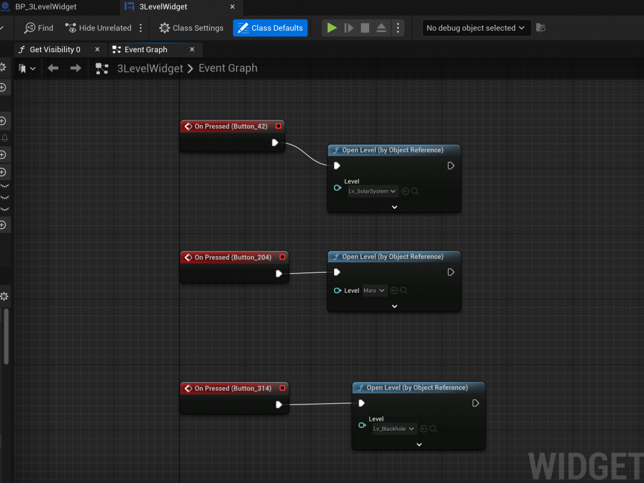Screen dimensions: 644x483
Task: Click the Stop simulation icon
Action: 365,28
